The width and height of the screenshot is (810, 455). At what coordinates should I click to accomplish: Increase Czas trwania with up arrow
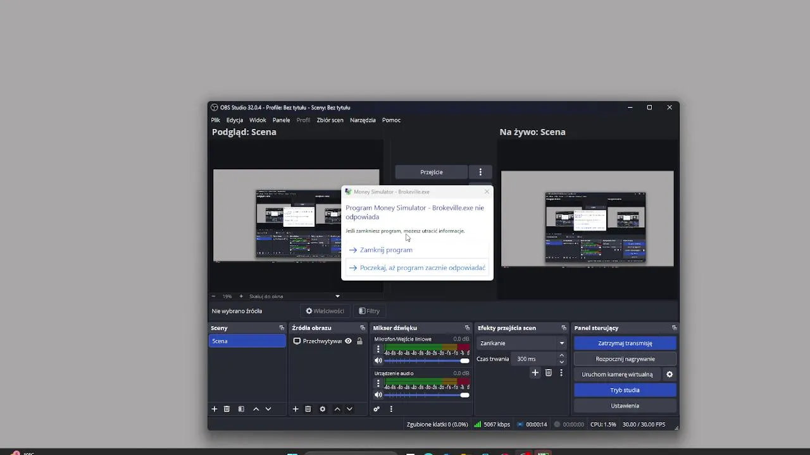tap(561, 356)
